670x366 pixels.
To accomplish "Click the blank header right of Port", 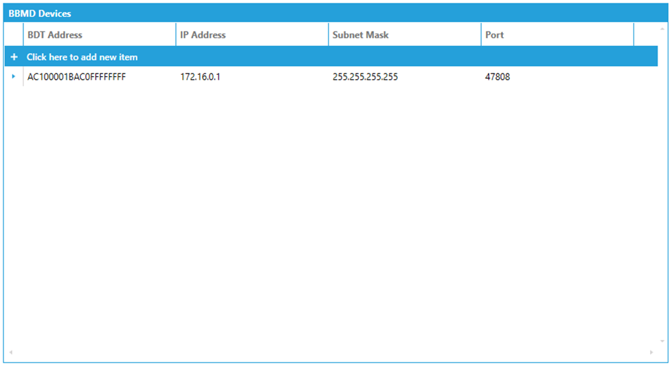I will click(x=645, y=35).
